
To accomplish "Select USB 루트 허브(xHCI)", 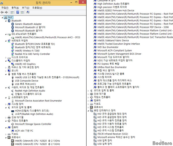I will tap(25, 84).
